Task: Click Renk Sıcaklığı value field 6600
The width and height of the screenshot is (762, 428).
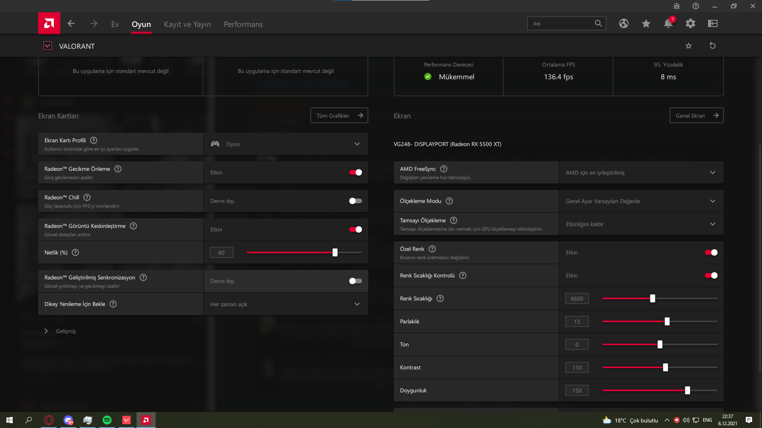Action: [577, 298]
